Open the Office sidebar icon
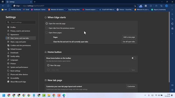Screen dimensions: 175x98 172,24
